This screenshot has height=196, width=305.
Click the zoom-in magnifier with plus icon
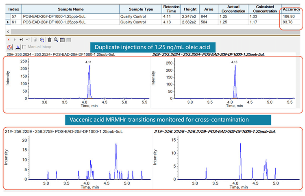click(x=42, y=40)
